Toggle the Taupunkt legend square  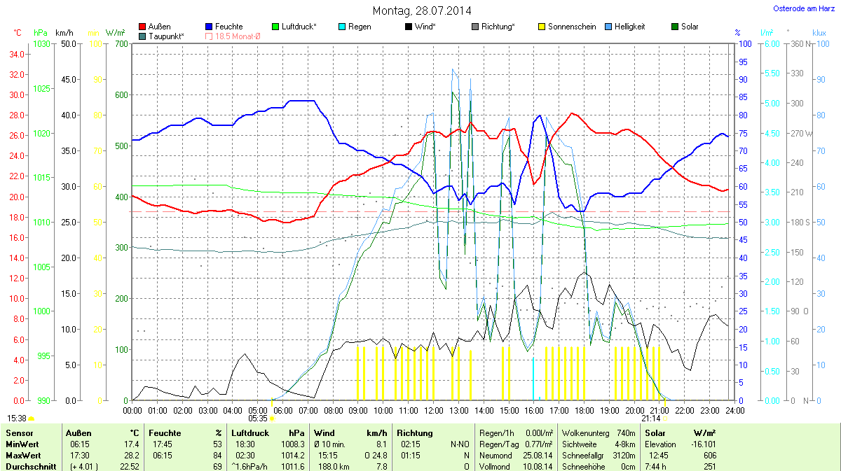(x=143, y=36)
